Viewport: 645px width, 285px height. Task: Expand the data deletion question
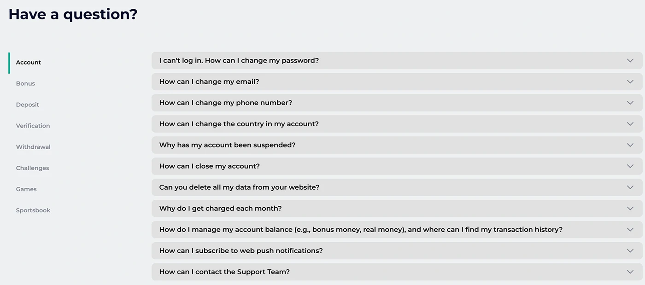396,187
